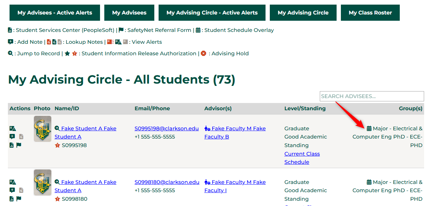Click the Email/Phone column header
Screen dimensions: 433x206
coord(152,108)
